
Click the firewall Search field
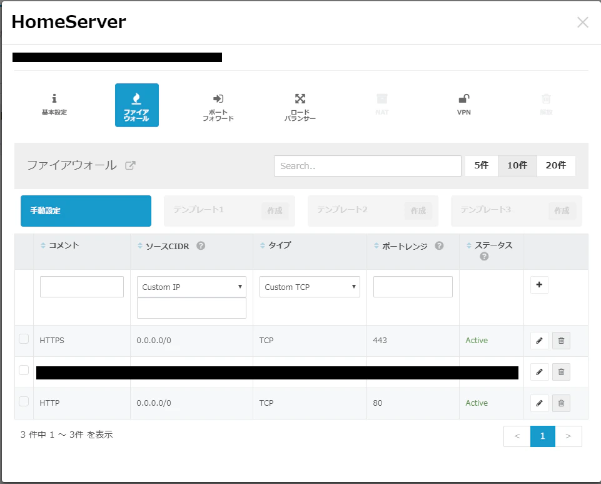[x=368, y=166]
